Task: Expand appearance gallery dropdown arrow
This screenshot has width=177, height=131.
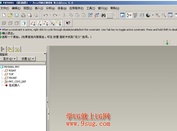Action: [153, 15]
